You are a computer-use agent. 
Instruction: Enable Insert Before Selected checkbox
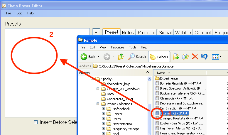36,122
